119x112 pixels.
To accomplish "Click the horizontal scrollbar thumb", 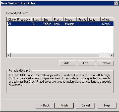I will point(55,55).
